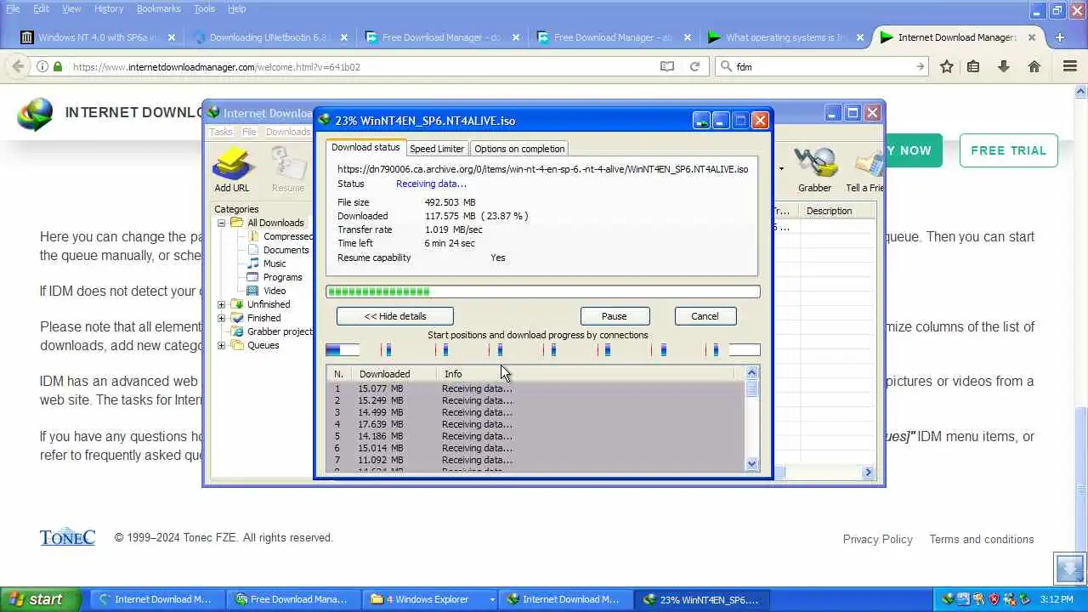Switch to the Speed Limiter tab
Screen dimensions: 1088x612
437,149
